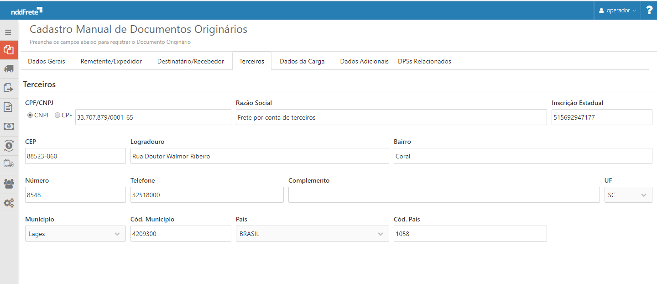Viewport: 657px width, 284px height.
Task: Click the Razão Social input field
Action: [x=391, y=117]
